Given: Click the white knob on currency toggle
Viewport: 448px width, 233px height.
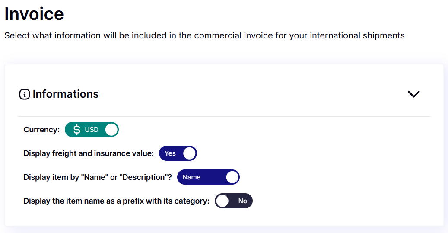Looking at the screenshot, I should [x=111, y=130].
